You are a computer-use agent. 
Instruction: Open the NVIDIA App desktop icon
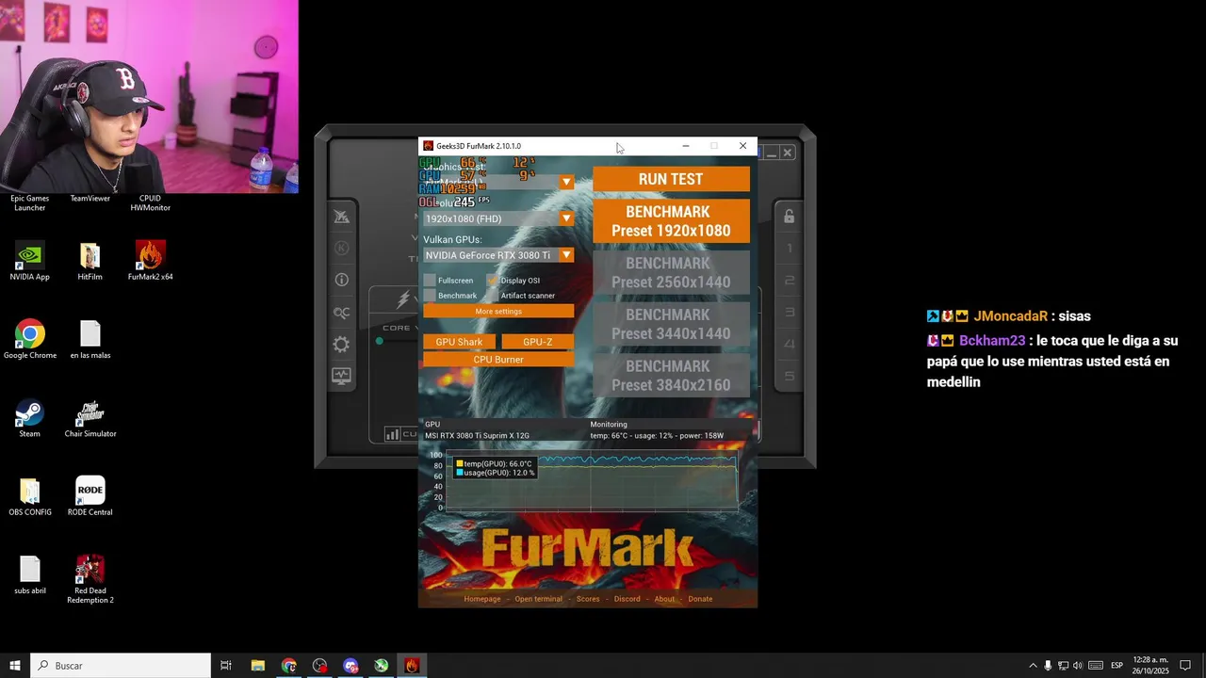click(29, 262)
